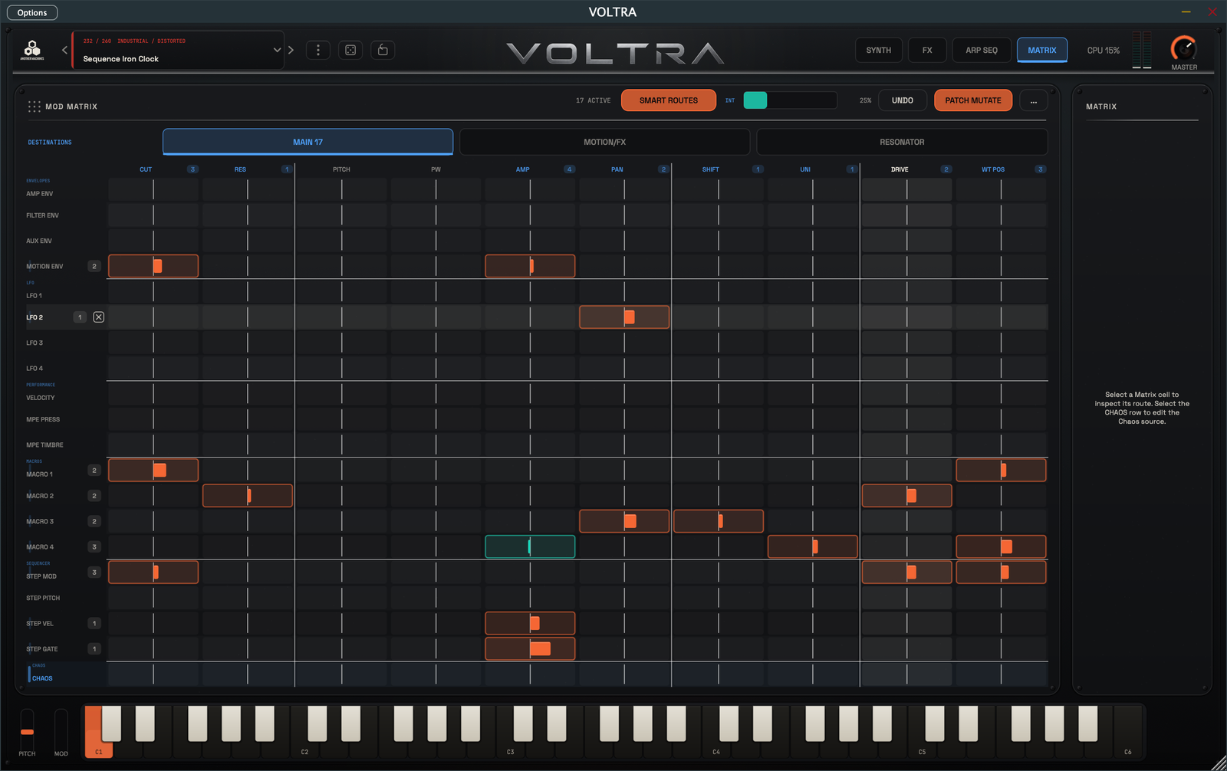The image size is (1227, 771).
Task: Select the MACRO 4 to UNI route cell
Action: click(813, 546)
